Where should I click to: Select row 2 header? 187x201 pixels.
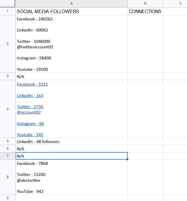[8, 44]
